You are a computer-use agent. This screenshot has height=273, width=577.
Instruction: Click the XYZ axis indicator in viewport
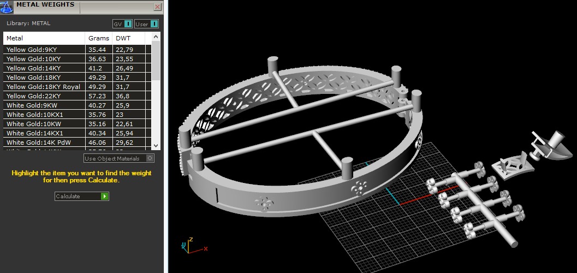pos(194,245)
